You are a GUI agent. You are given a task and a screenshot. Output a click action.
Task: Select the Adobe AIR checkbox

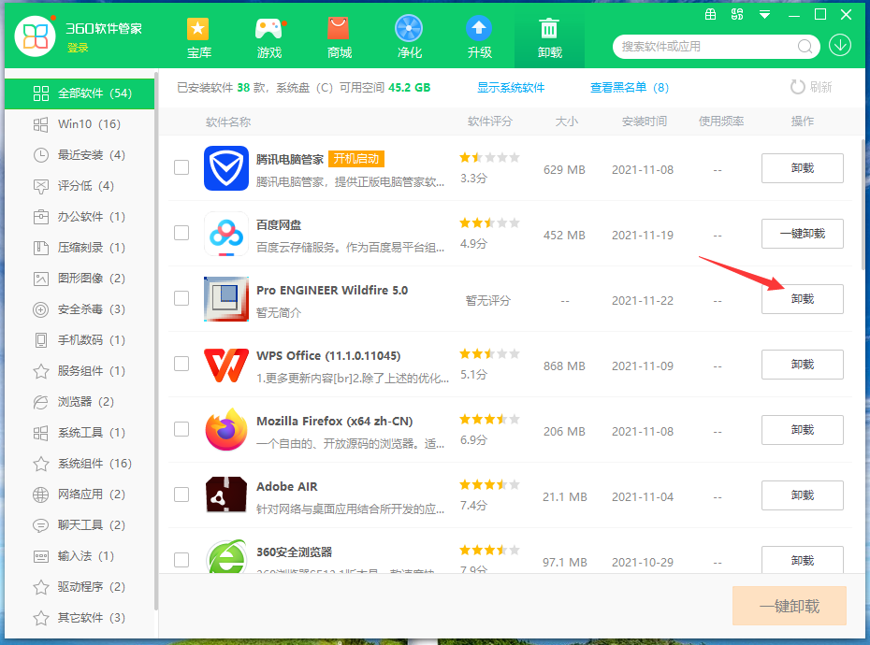click(181, 494)
